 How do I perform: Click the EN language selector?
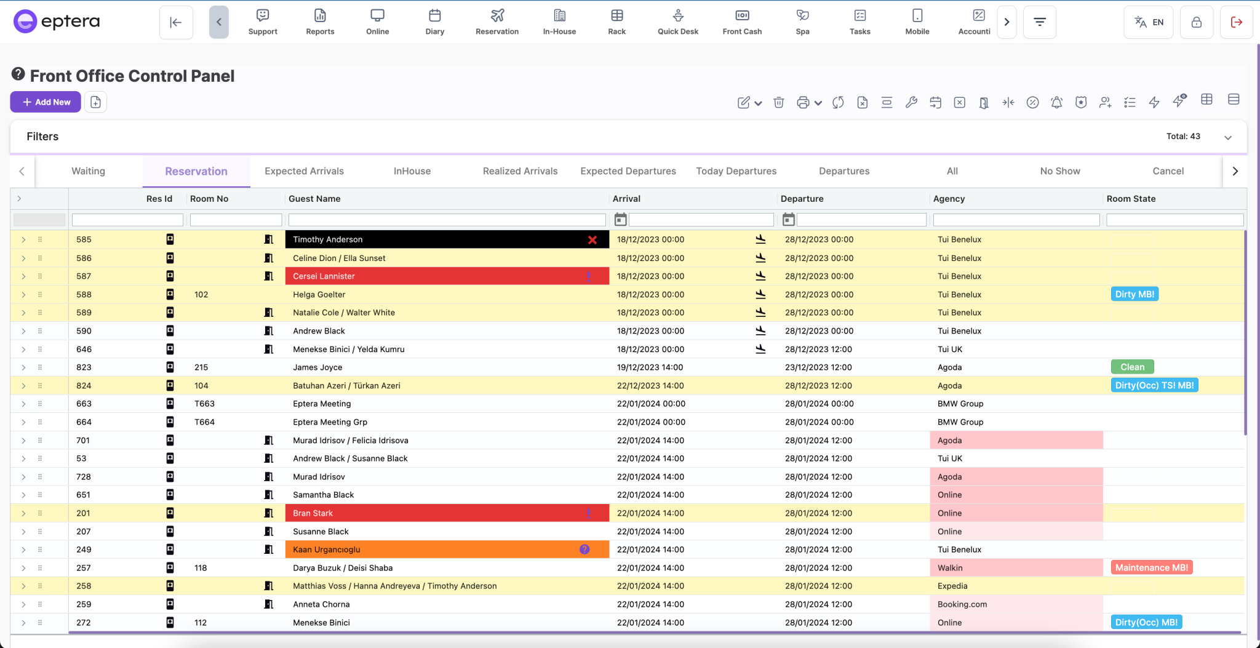click(x=1148, y=22)
